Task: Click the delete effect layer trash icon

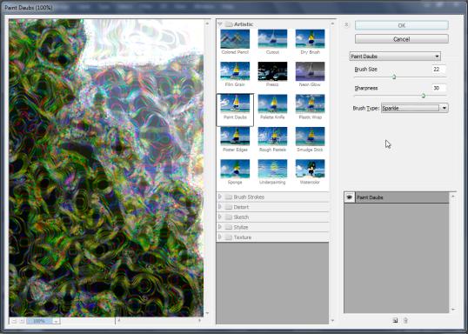Action: click(405, 320)
